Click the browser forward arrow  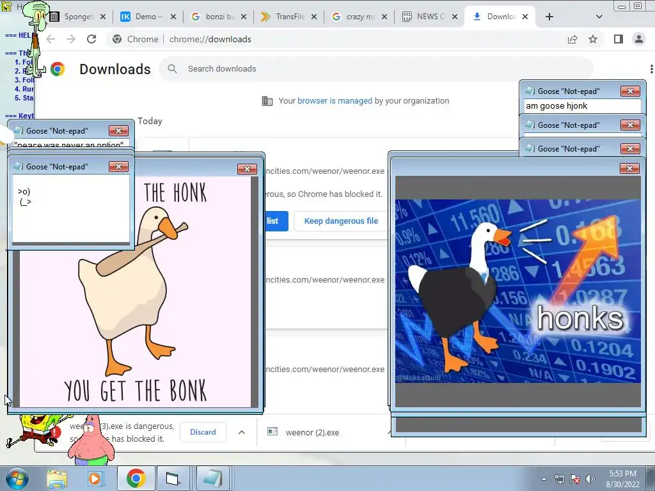click(x=71, y=39)
